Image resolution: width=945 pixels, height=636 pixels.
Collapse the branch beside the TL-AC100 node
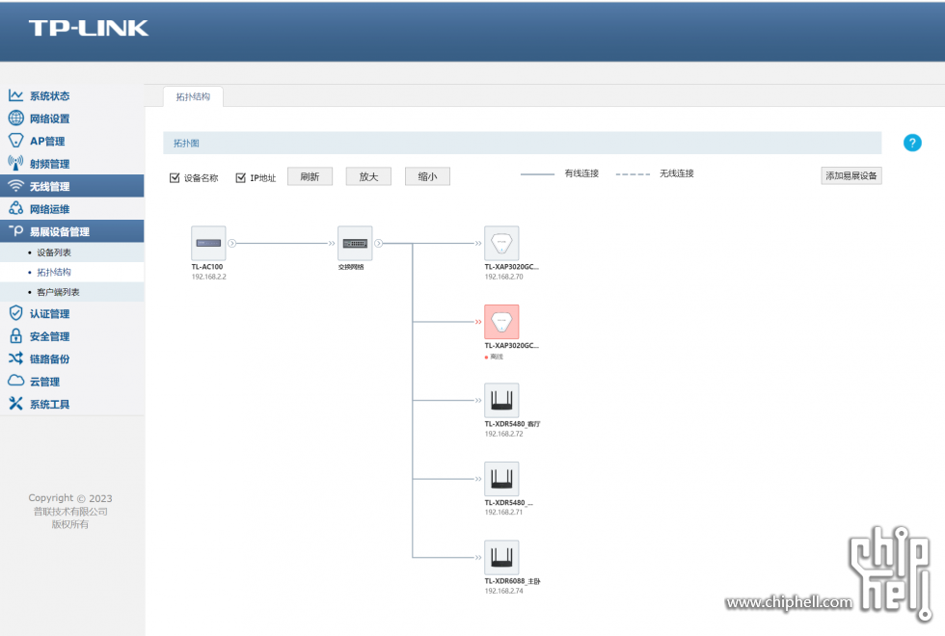tap(232, 243)
